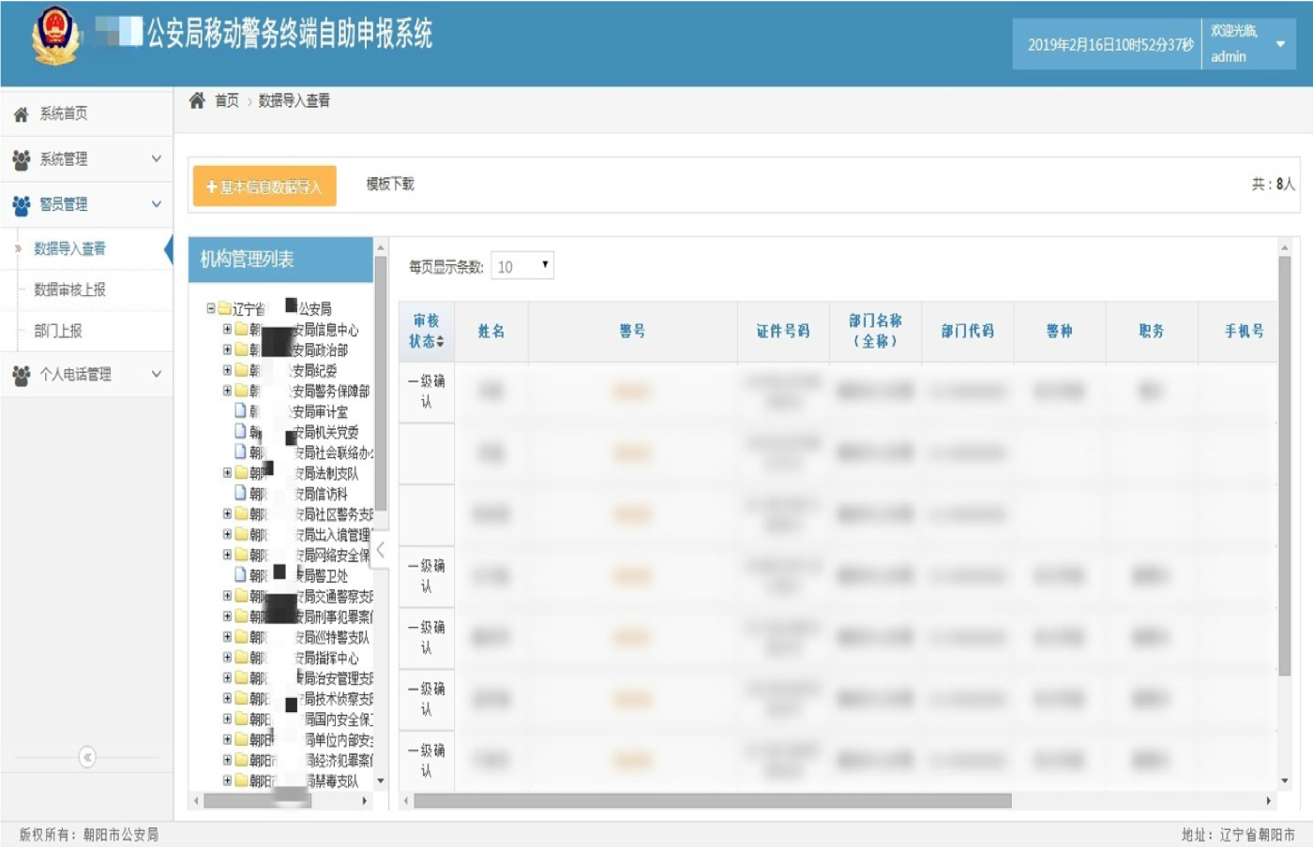Screen dimensions: 1313x847
Task: Collapse the 警员管理 sidebar menu
Action: [86, 204]
